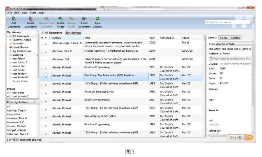Click the Remove from Collection toolbar icon
262x157 pixels.
tap(46, 18)
